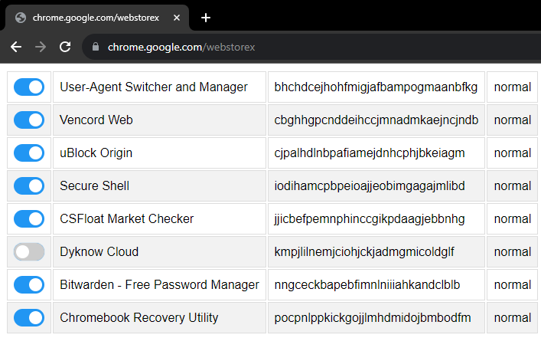Click 'normal' in Chromebook Recovery Utility row
Screen dimensions: 541x338
point(513,318)
